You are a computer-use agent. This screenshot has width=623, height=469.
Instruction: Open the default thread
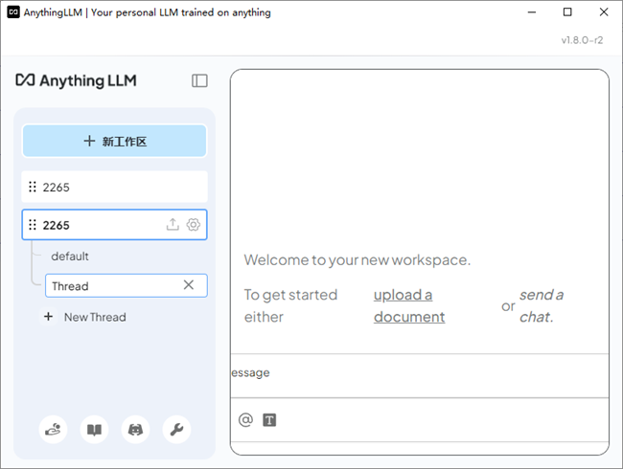click(x=70, y=257)
